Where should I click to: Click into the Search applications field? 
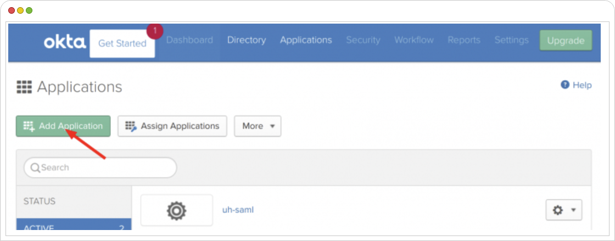click(100, 168)
